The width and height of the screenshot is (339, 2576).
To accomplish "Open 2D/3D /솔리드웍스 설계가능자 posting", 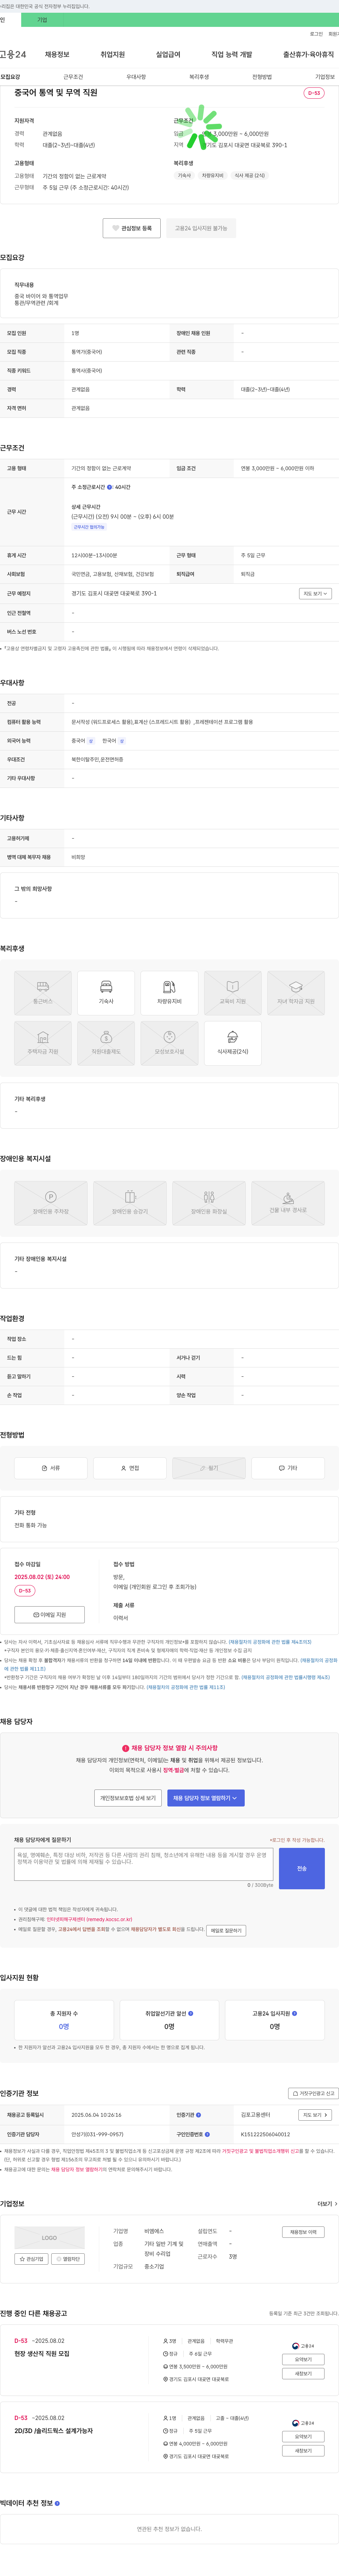I will coord(54,2431).
